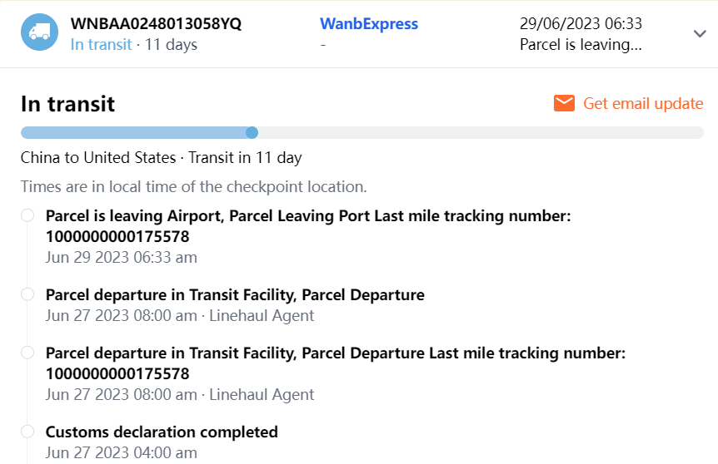Image resolution: width=718 pixels, height=464 pixels.
Task: Collapse tracking details with chevron arrow
Action: coord(699,33)
